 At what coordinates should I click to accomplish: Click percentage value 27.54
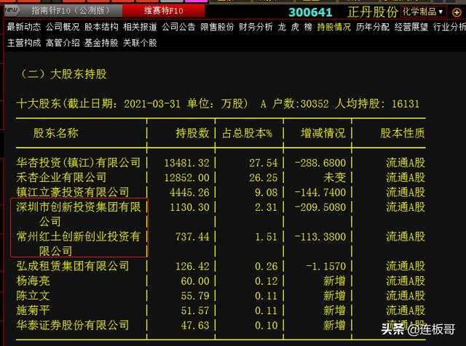264,163
